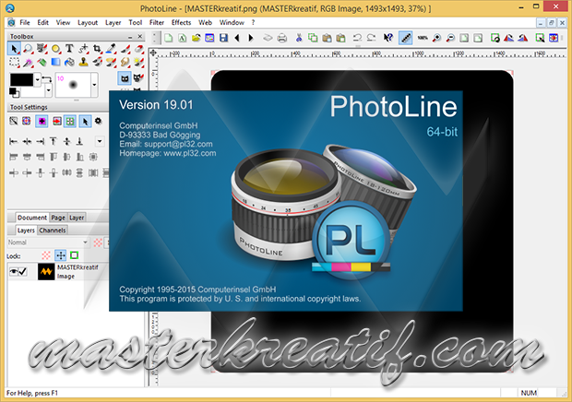The image size is (572, 402).
Task: Click the MASTERkreatif layer thumbnail
Action: tap(46, 271)
